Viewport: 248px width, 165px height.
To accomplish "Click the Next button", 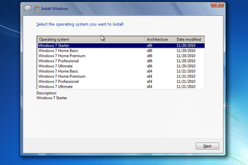I will (x=207, y=146).
